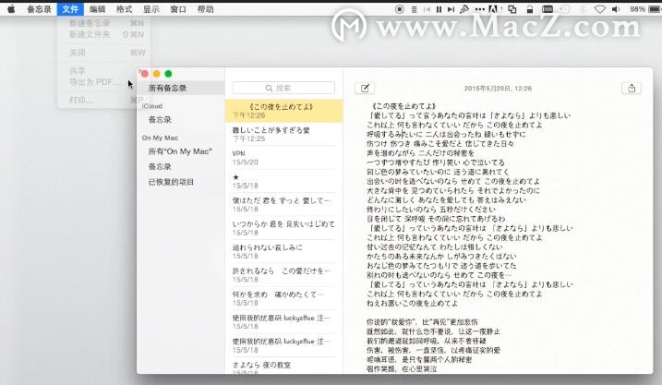Select 所有备忘录 in the sidebar
662x385 pixels.
[x=181, y=88]
